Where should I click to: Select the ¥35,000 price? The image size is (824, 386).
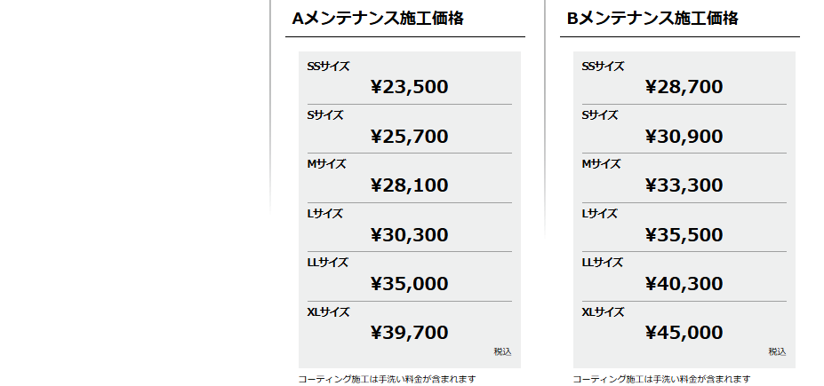(x=409, y=284)
